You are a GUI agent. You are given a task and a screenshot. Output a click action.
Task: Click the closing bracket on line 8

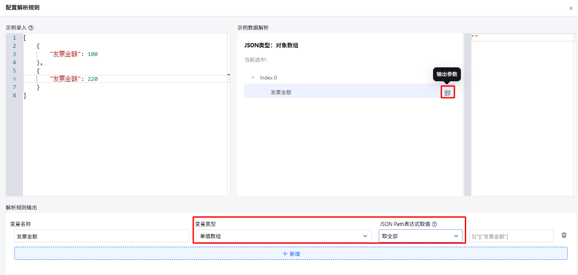tap(25, 96)
